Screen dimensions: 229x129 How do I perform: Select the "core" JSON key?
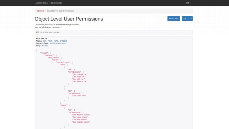click(55, 60)
